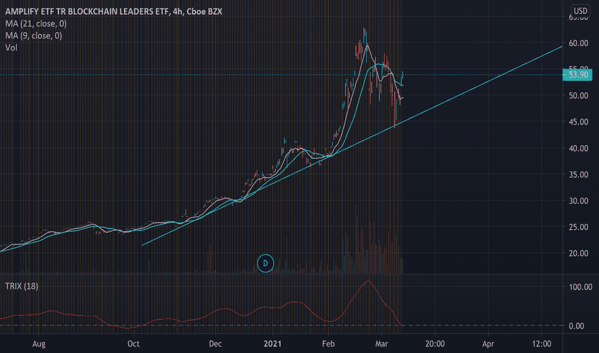Click the Aug date on time axis
Screen dimensions: 599x353
[x=39, y=344]
